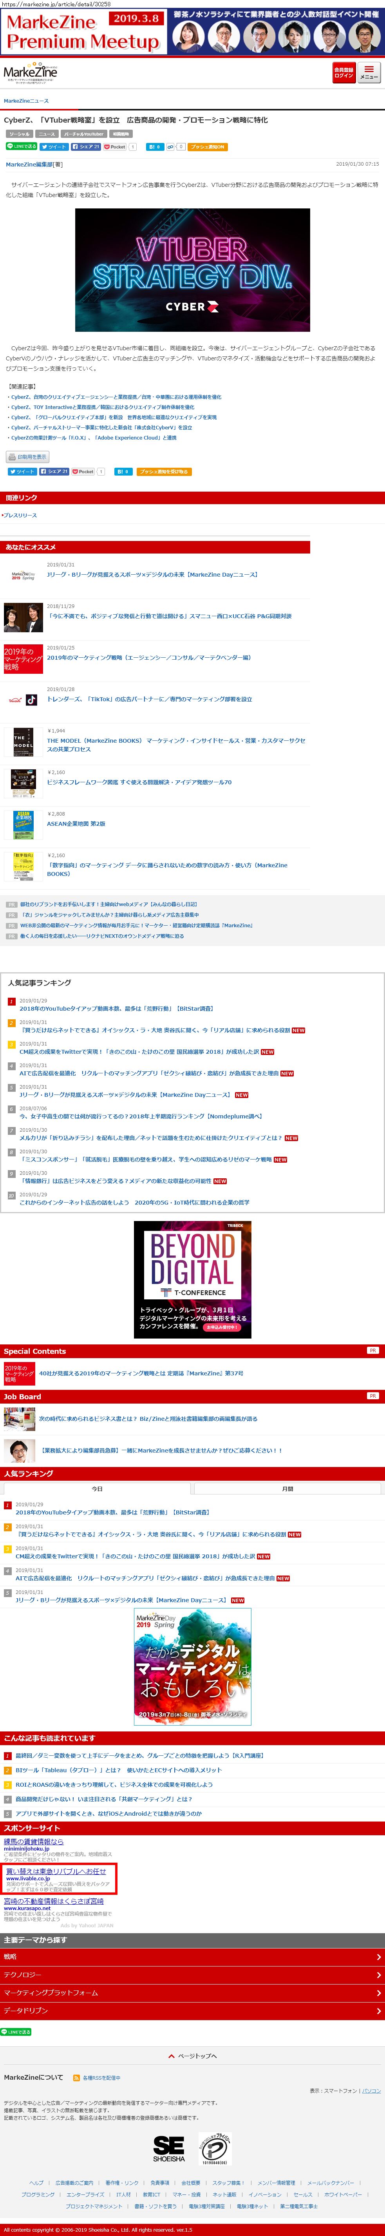Click the BEYOND DIGITAL T-CONFERENCE banner
385x2236 pixels.
pos(193,1279)
